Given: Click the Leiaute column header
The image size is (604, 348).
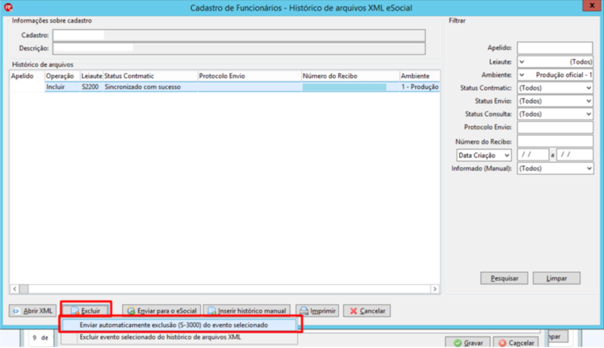Looking at the screenshot, I should [x=92, y=76].
